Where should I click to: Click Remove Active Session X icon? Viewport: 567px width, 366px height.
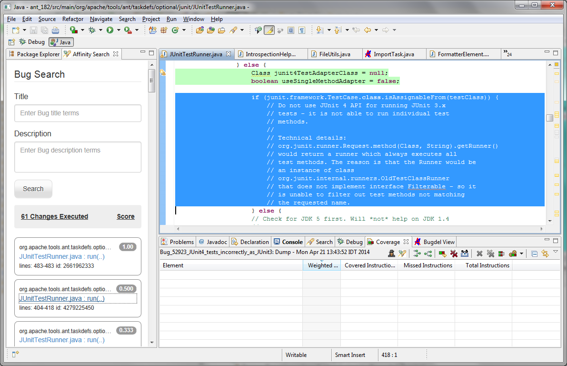coord(479,254)
